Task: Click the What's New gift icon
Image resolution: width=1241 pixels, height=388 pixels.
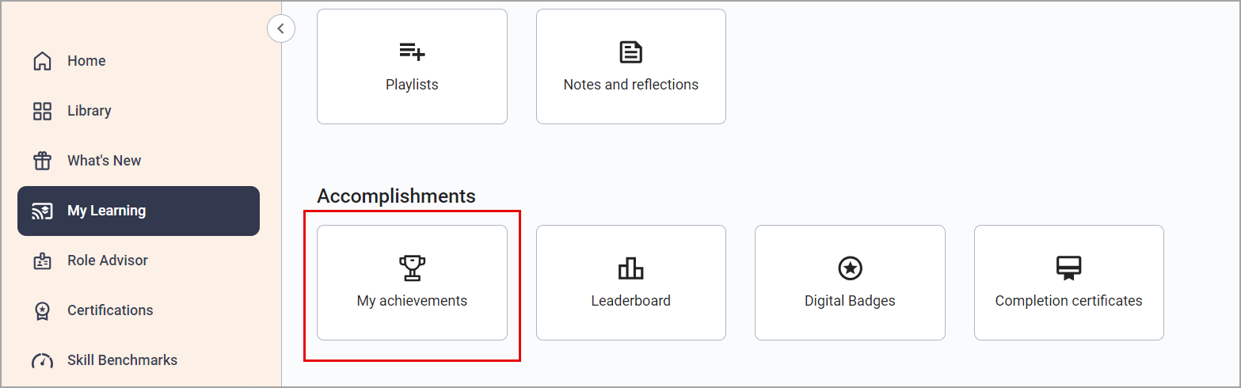Action: pos(42,161)
